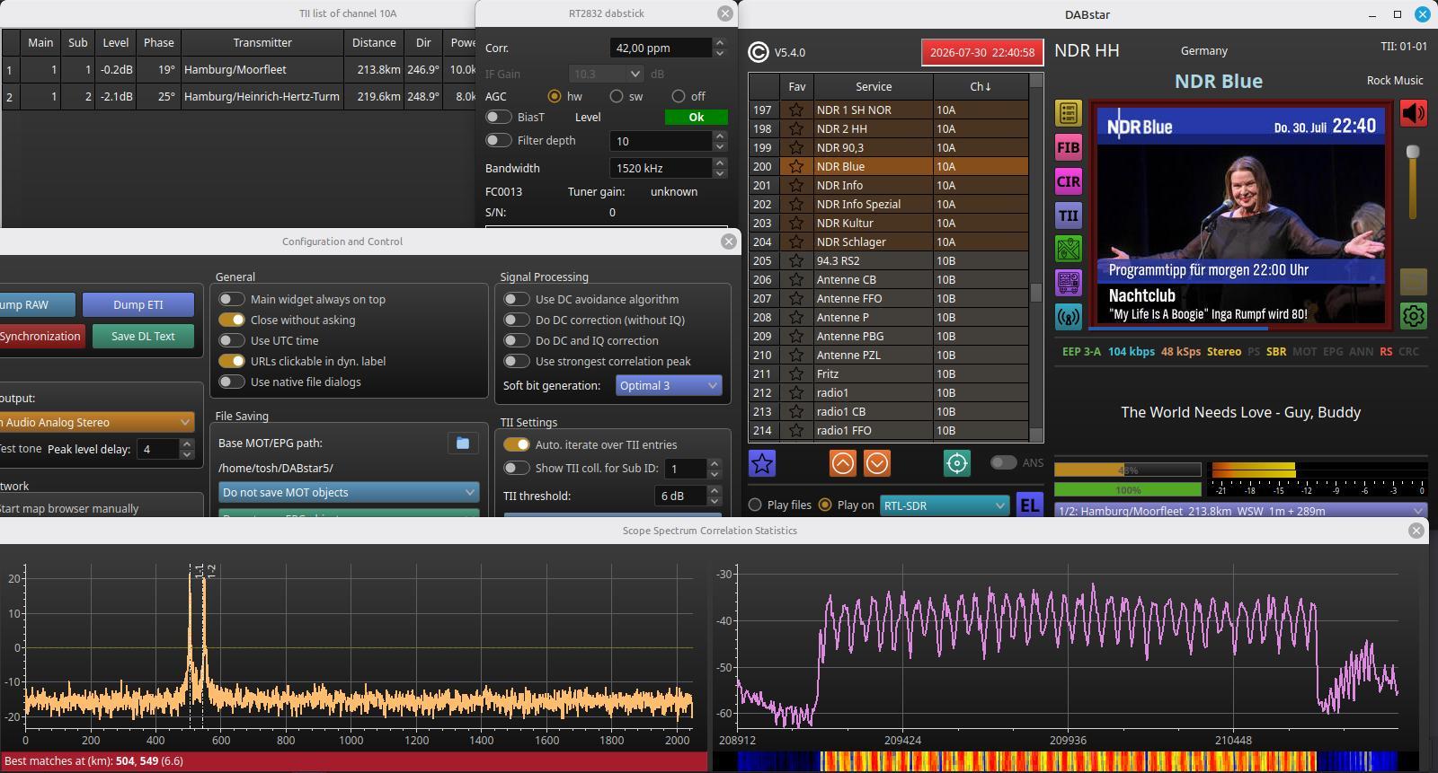Viewport: 1438px width, 773px height.
Task: Click the star icon for Fritz
Action: point(796,373)
